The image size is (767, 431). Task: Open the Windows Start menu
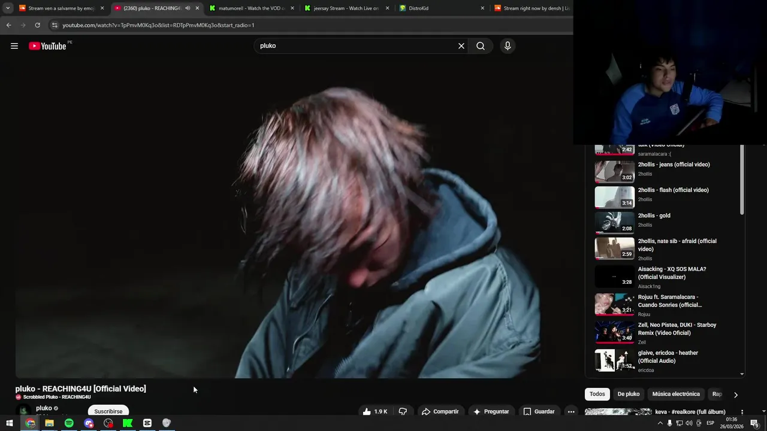(x=10, y=423)
